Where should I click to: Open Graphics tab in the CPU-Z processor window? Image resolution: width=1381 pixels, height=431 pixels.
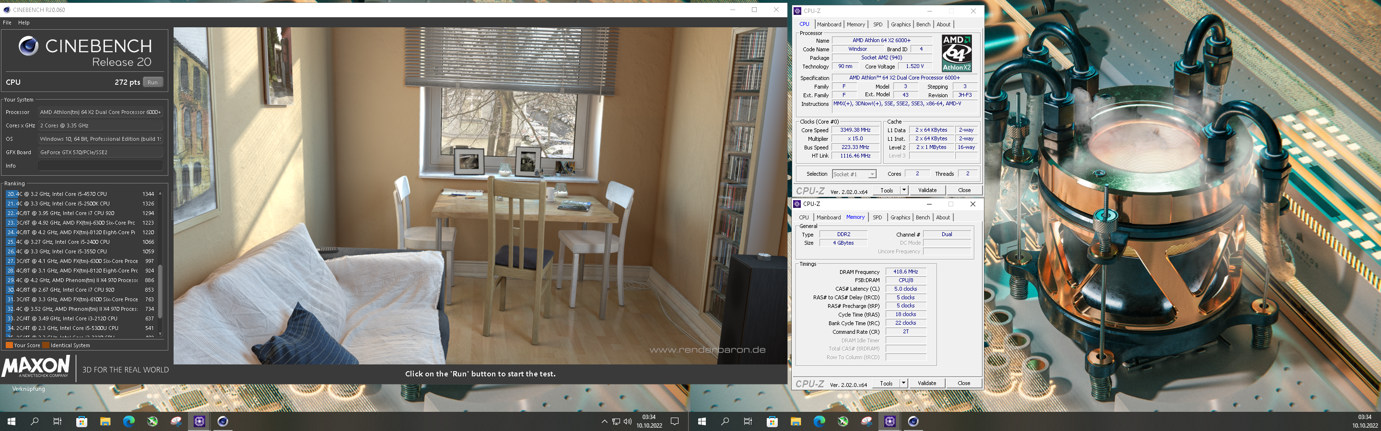point(901,24)
